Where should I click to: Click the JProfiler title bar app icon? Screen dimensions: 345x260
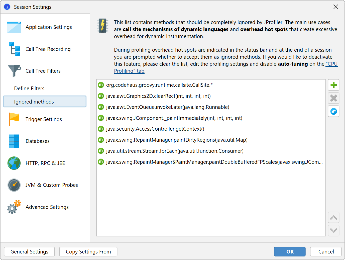[7, 7]
